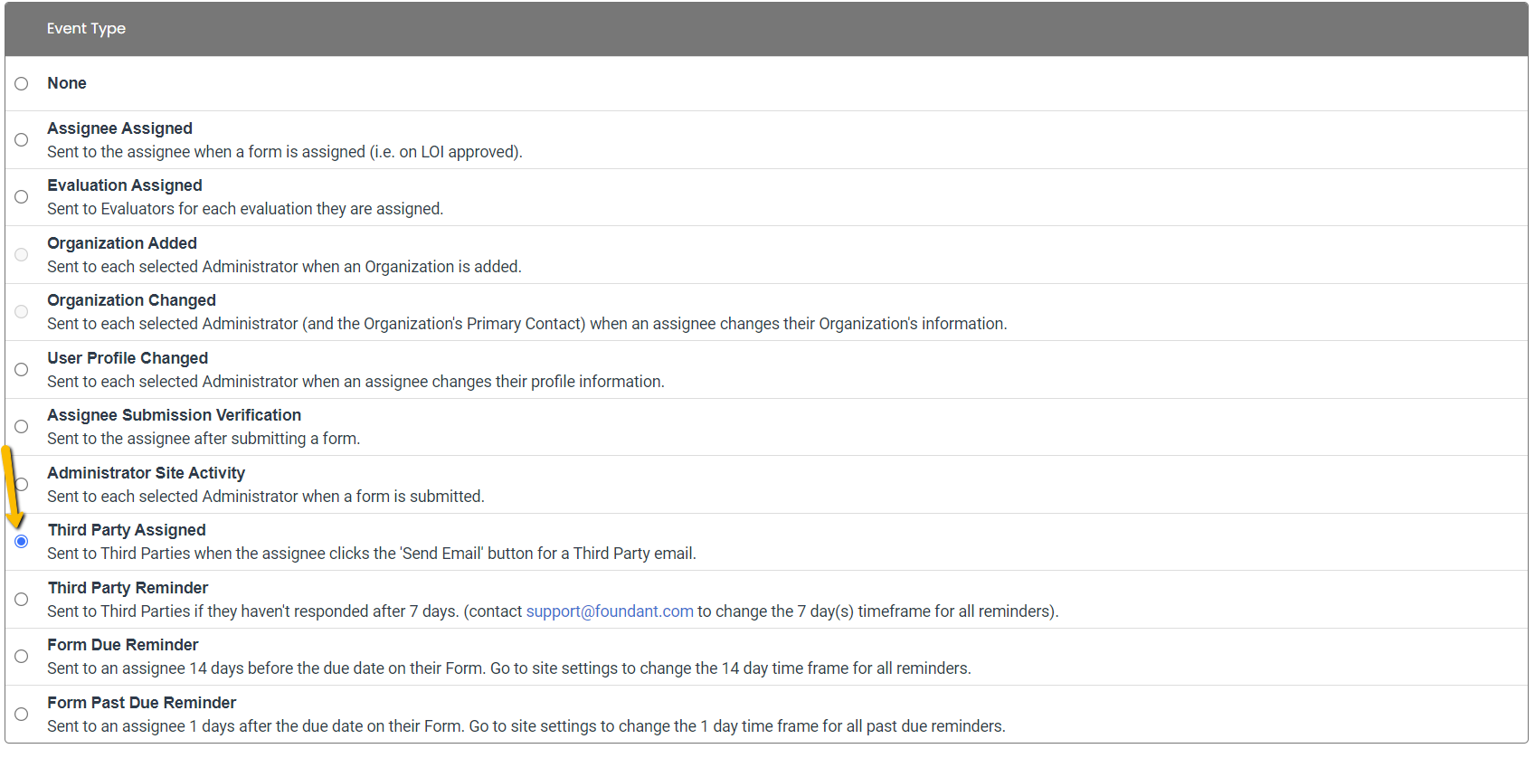Select User Profile Changed radio button

[x=22, y=370]
